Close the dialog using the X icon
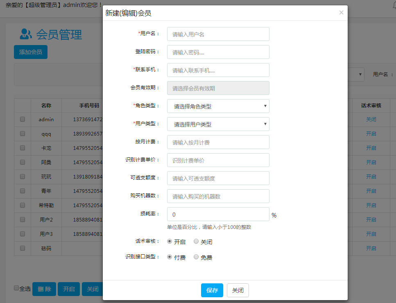Viewport: 396px width, 303px height. 341,13
